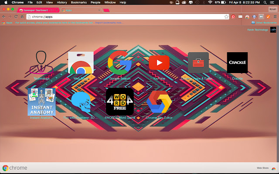Launch the Web Store app
The height and width of the screenshot is (174, 279).
(81, 63)
